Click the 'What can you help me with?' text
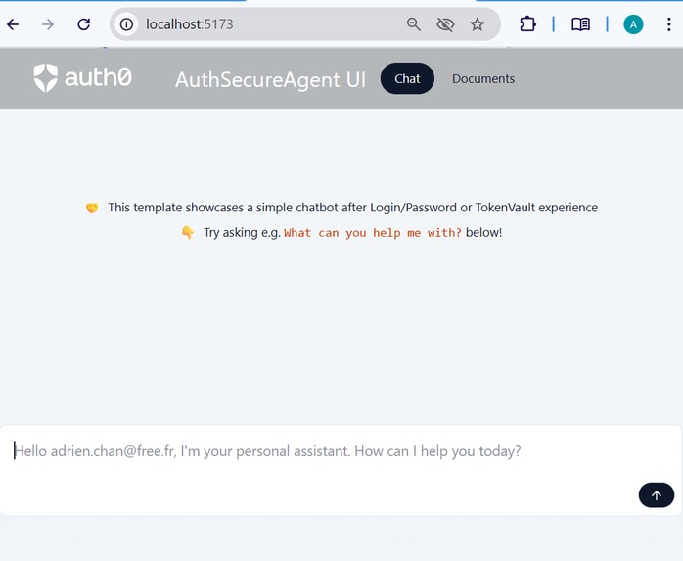Viewport: 683px width, 561px height. pos(373,233)
